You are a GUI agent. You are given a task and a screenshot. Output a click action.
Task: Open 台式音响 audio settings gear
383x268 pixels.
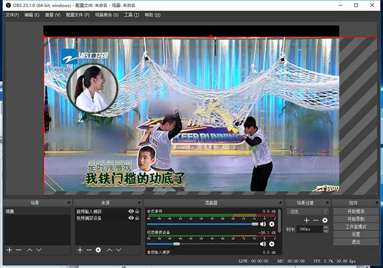[272, 224]
